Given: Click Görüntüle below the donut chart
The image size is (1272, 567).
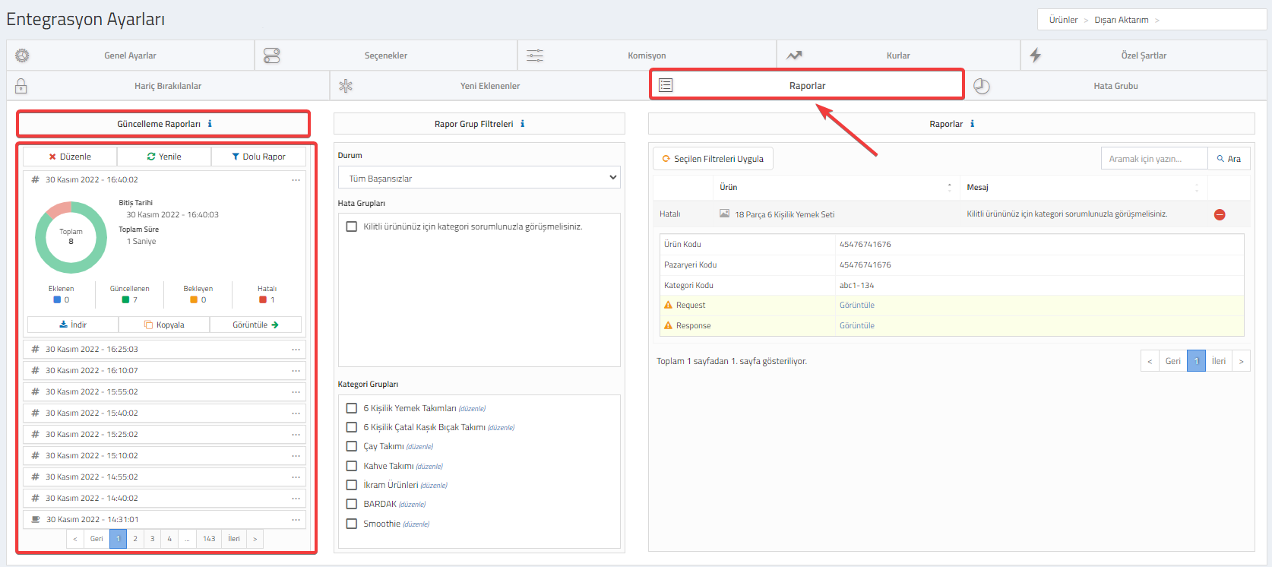Looking at the screenshot, I should 255,325.
